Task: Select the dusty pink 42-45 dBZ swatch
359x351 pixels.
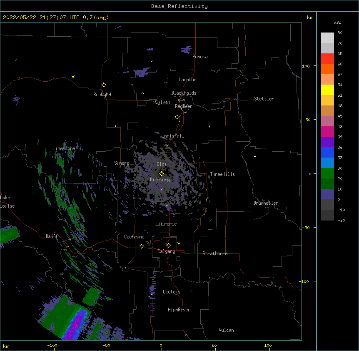Action: click(327, 121)
